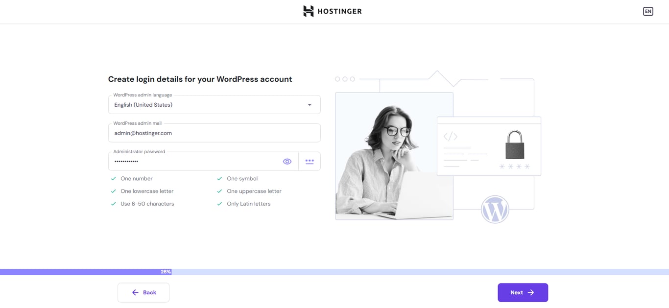Click the 26% progress bar

tap(165, 271)
